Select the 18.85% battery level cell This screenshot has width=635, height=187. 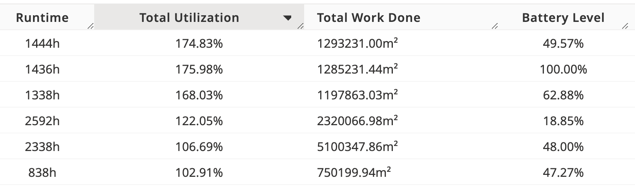click(x=563, y=121)
